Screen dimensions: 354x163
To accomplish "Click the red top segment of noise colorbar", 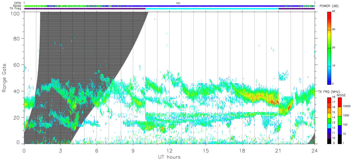I will [339, 102].
